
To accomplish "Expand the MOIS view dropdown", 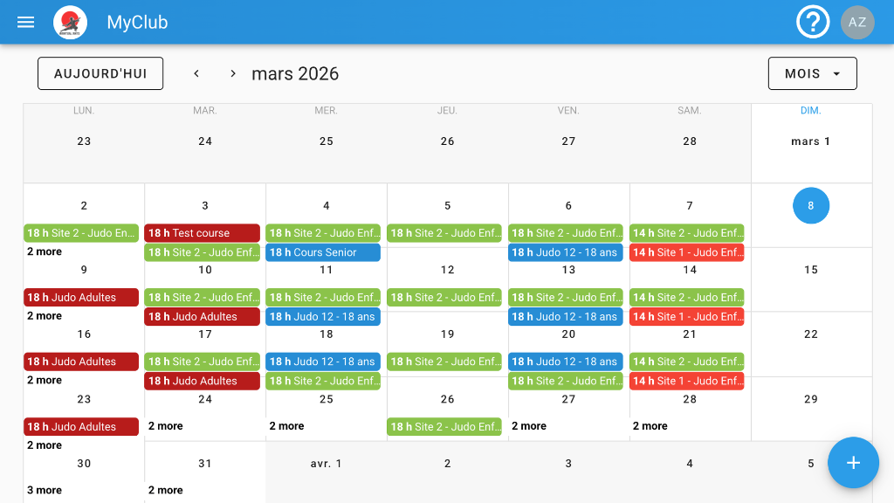I will pyautogui.click(x=812, y=73).
